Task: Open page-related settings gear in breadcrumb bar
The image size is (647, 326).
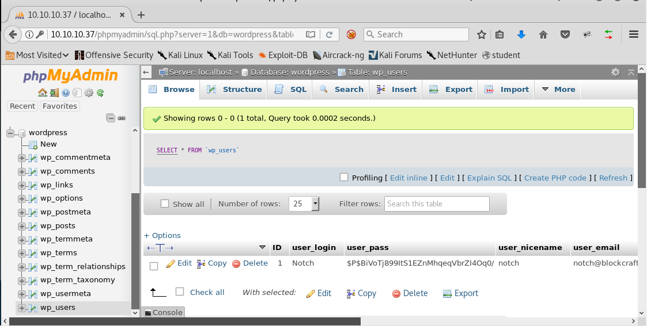Action: [x=615, y=72]
